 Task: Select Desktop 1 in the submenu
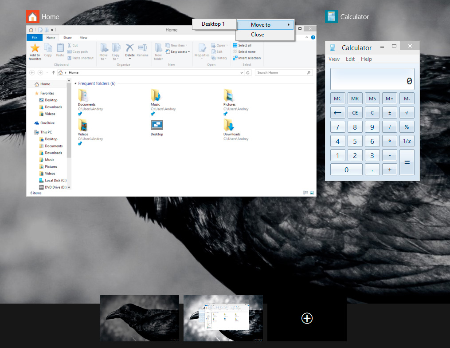point(213,24)
